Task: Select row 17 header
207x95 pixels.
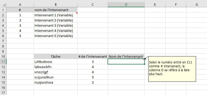Action: [3, 92]
